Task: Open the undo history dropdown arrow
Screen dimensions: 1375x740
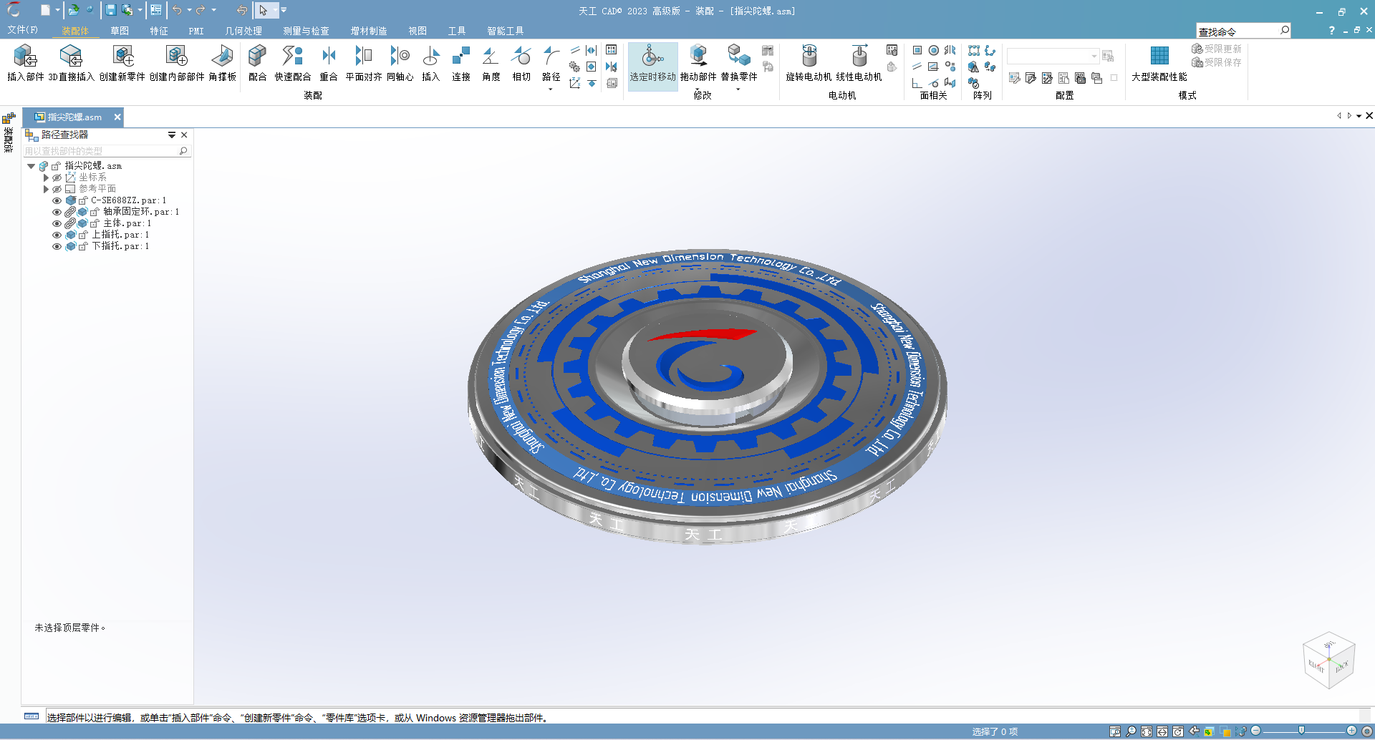Action: [x=189, y=10]
